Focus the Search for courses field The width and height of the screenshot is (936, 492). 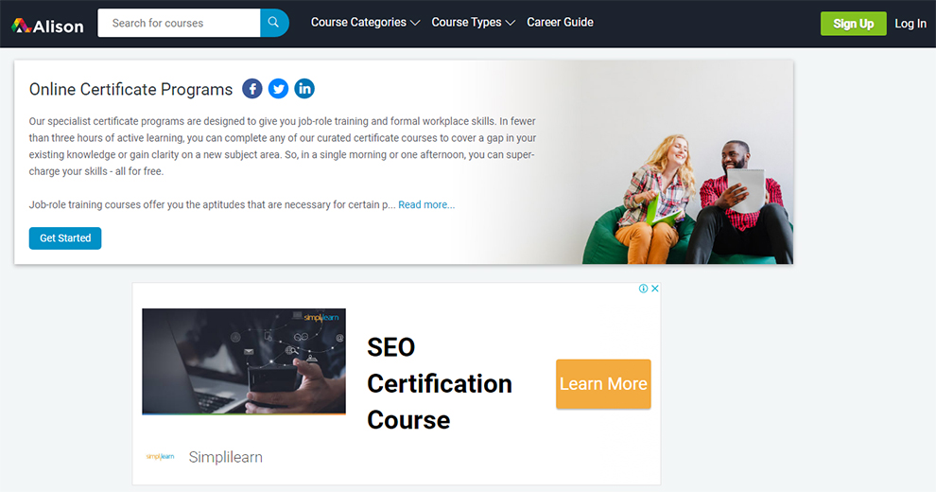point(180,23)
